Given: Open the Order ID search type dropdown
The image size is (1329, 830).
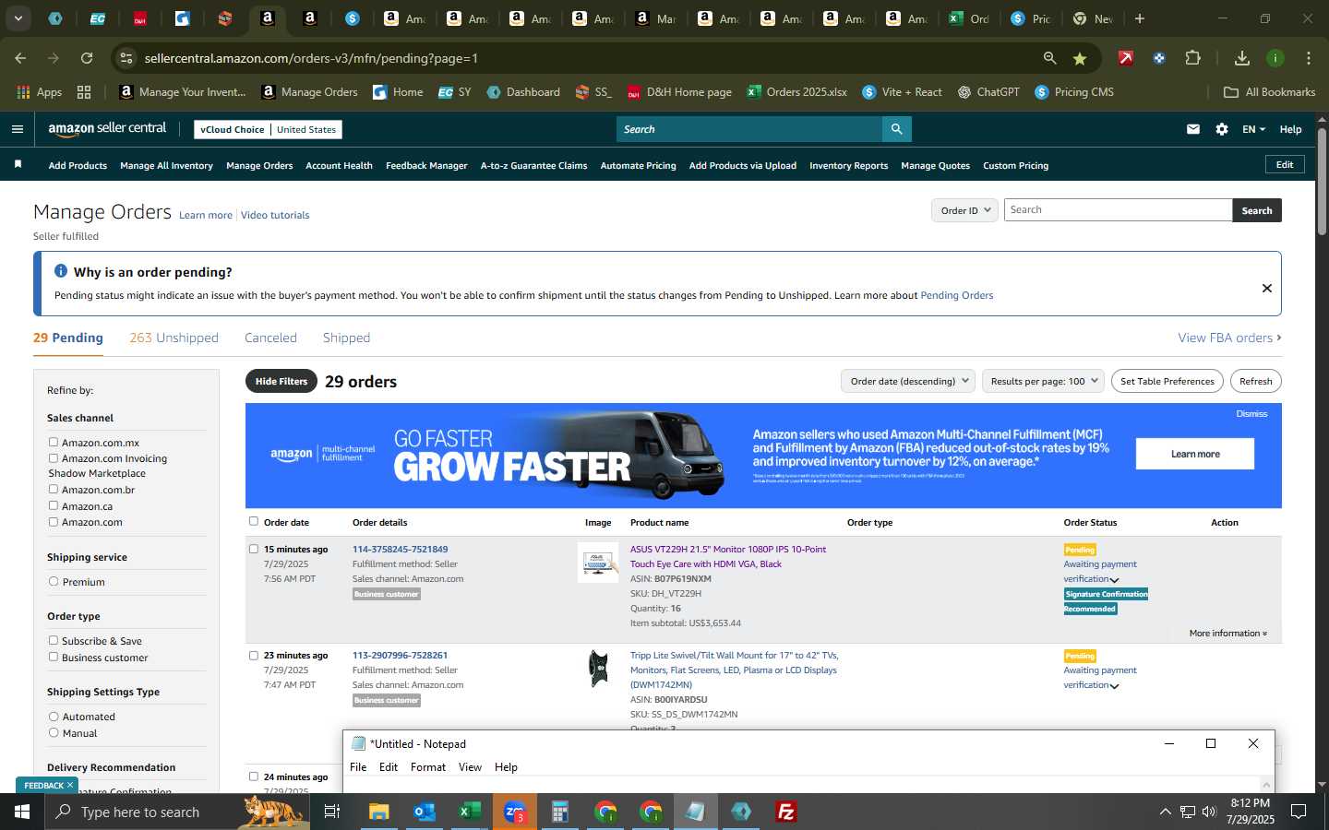Looking at the screenshot, I should [964, 210].
